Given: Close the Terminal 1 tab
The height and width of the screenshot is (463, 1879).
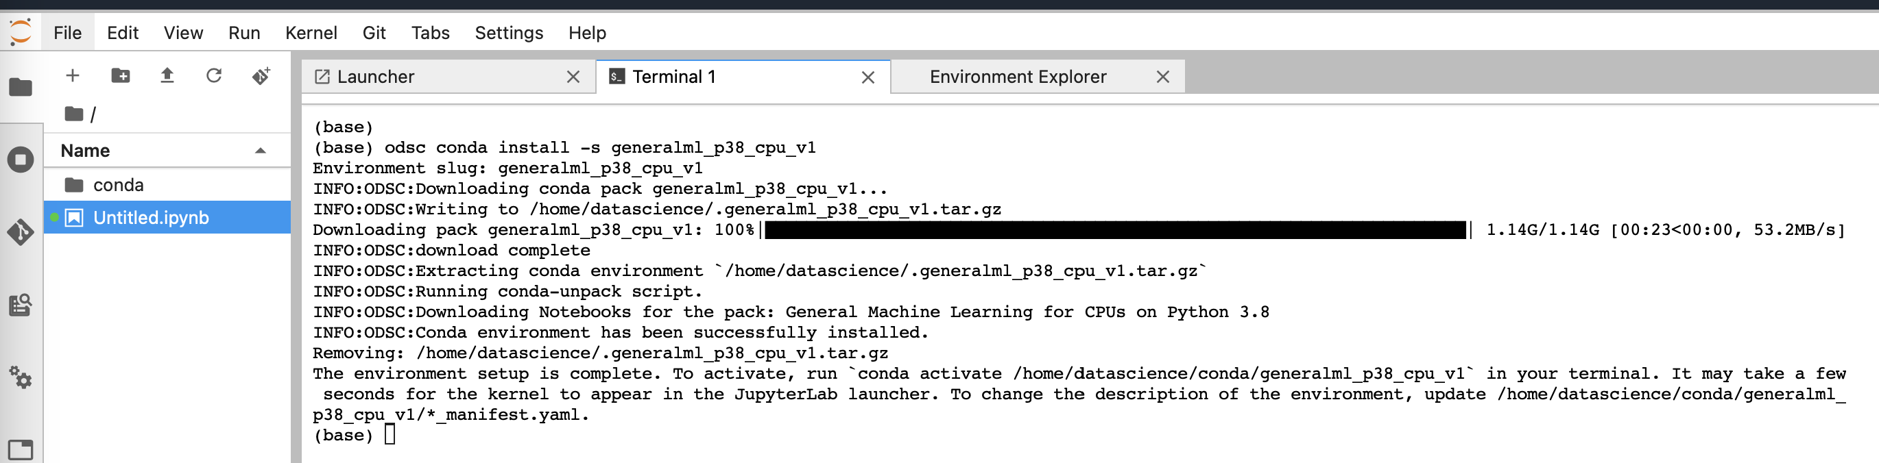Looking at the screenshot, I should click(x=868, y=77).
